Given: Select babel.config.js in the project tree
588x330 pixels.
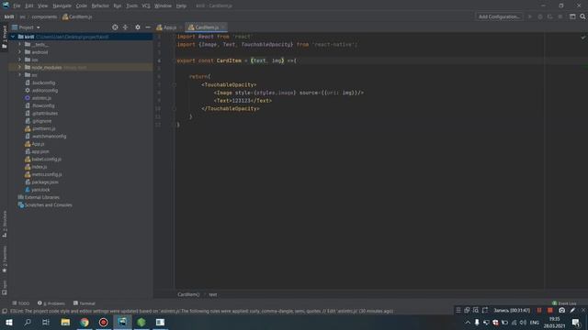Looking at the screenshot, I should point(47,159).
